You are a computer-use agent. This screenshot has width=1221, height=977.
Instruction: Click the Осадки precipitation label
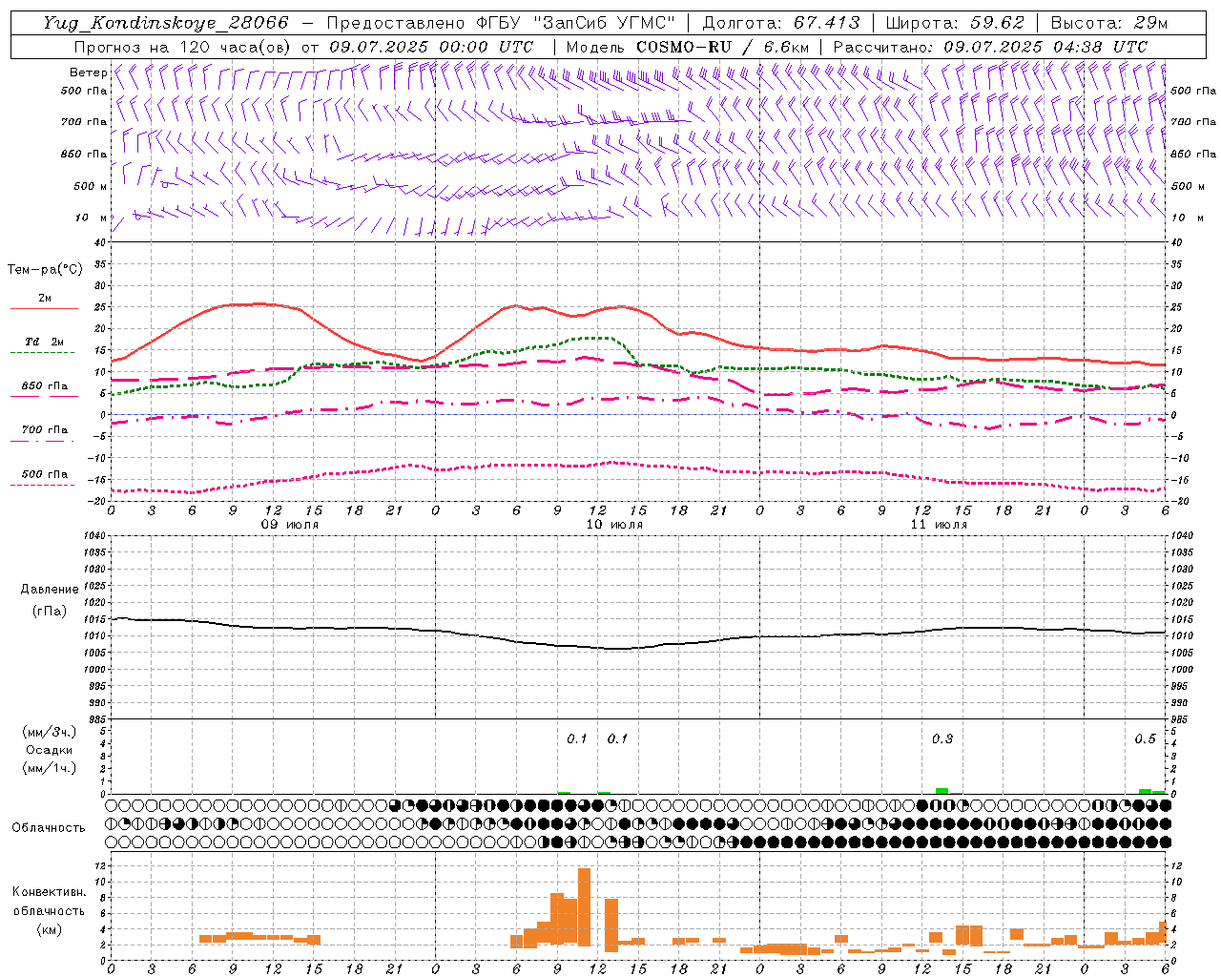[x=50, y=750]
